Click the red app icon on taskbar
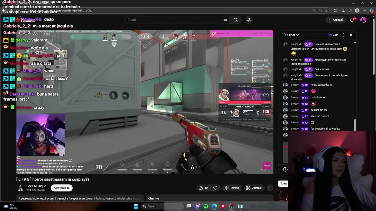The width and height of the screenshot is (376, 211). [223, 206]
